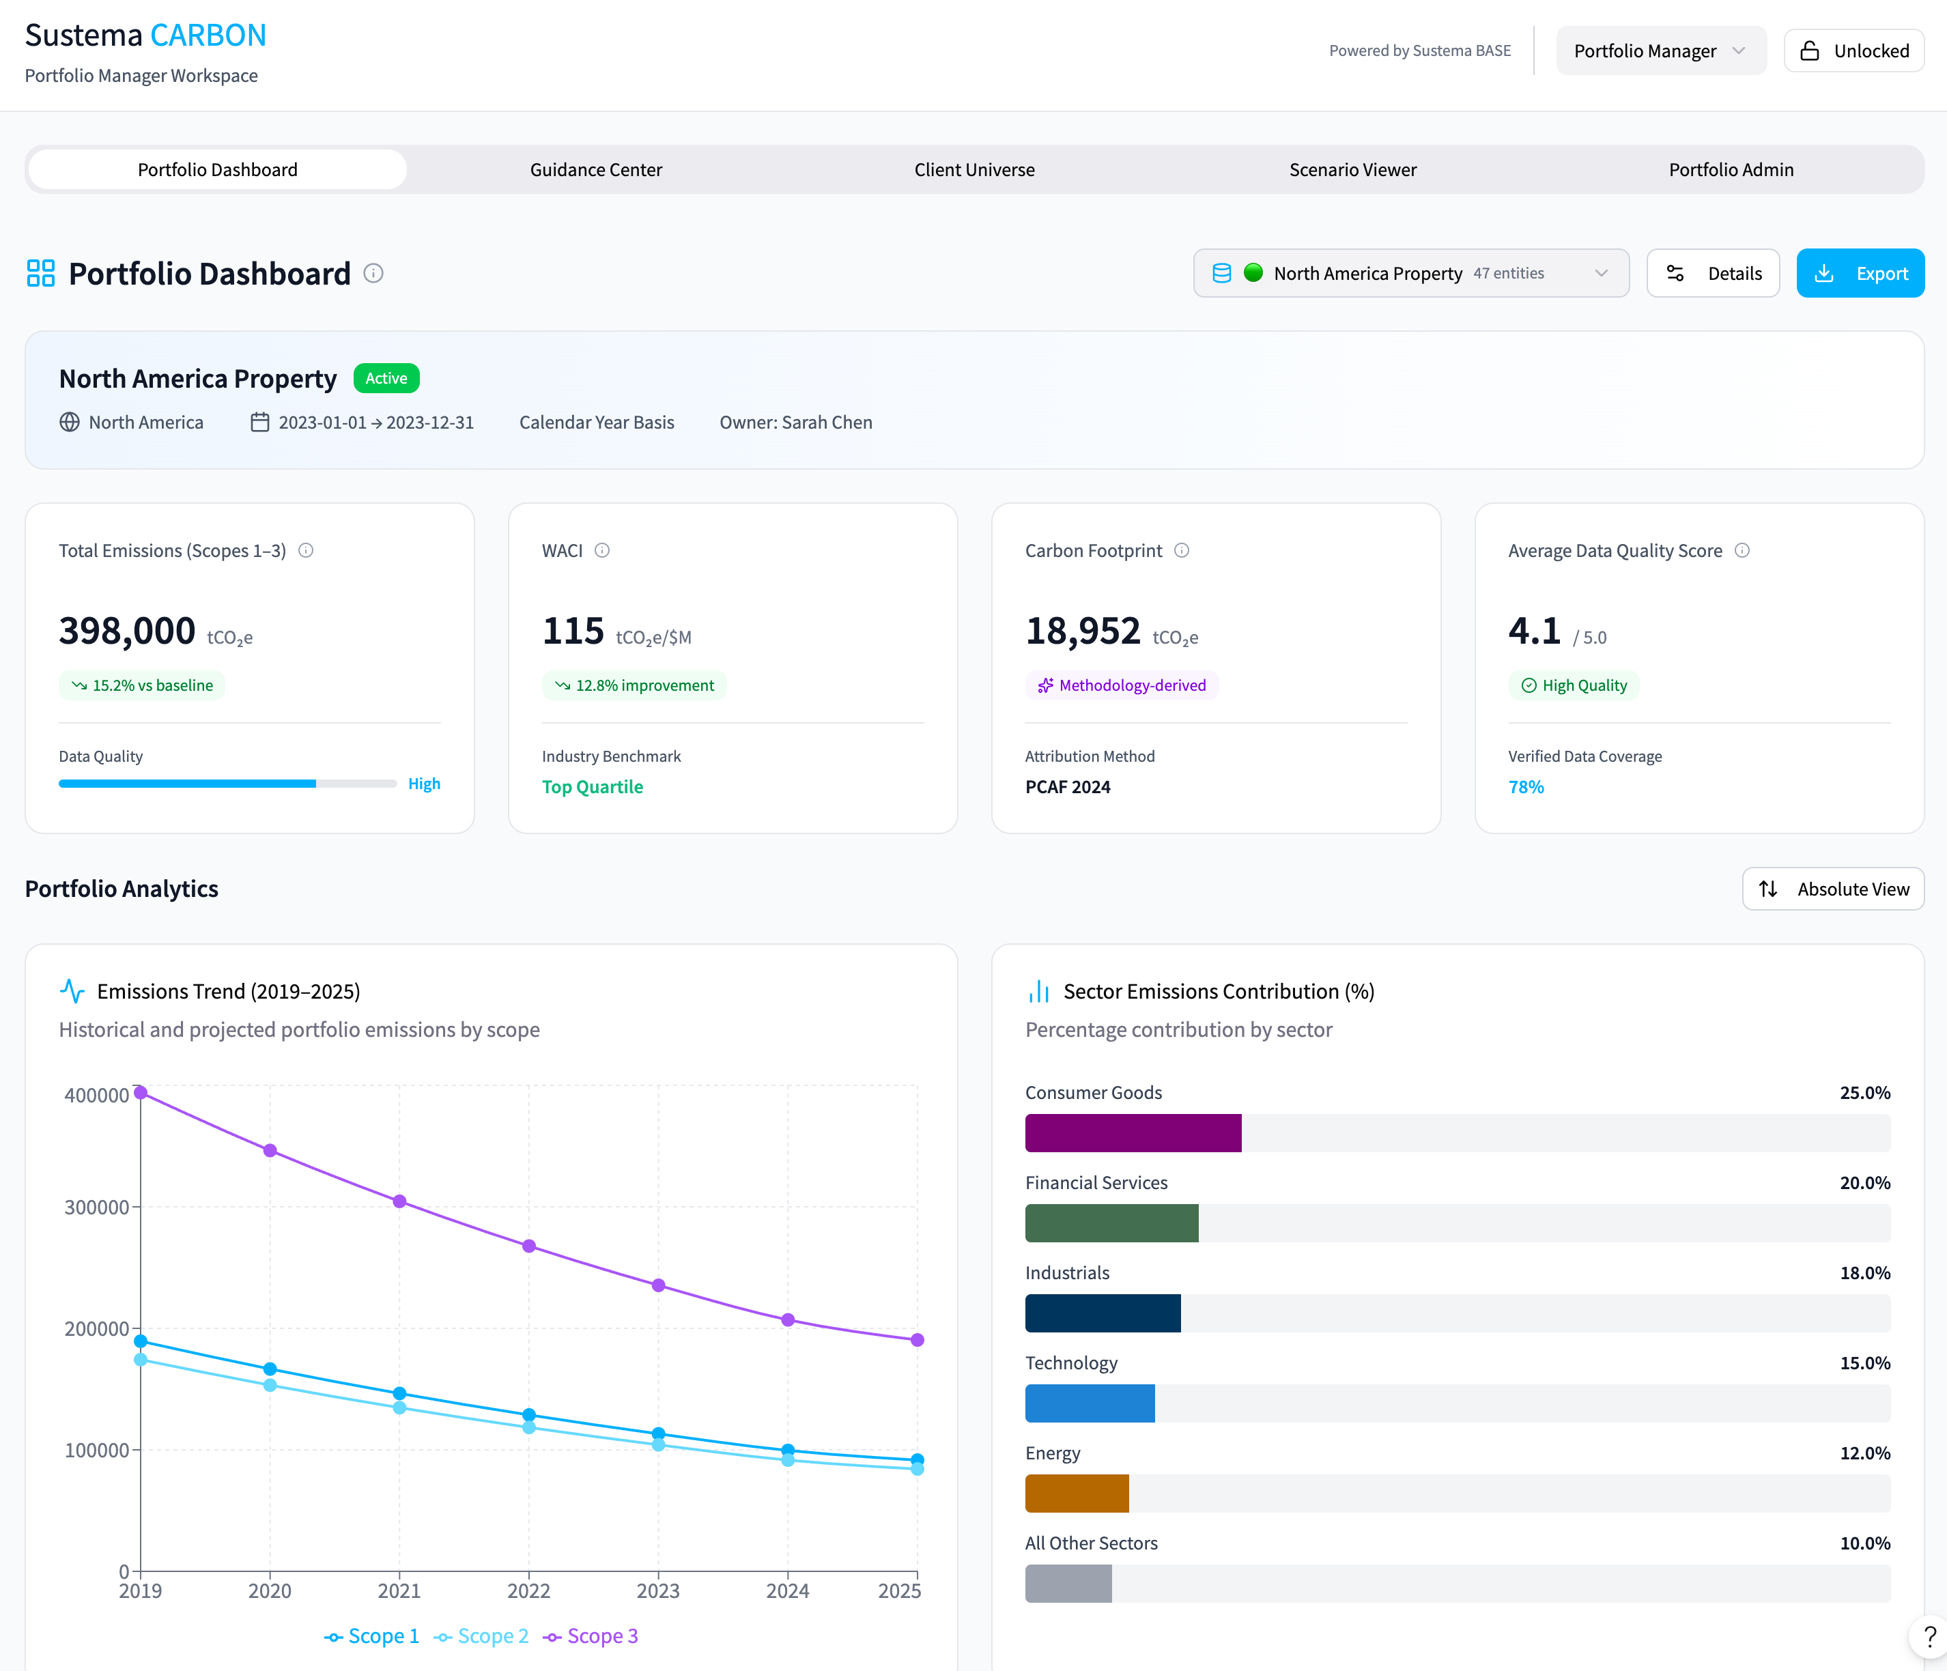
Task: Click the Data Quality progress bar
Action: click(x=227, y=784)
